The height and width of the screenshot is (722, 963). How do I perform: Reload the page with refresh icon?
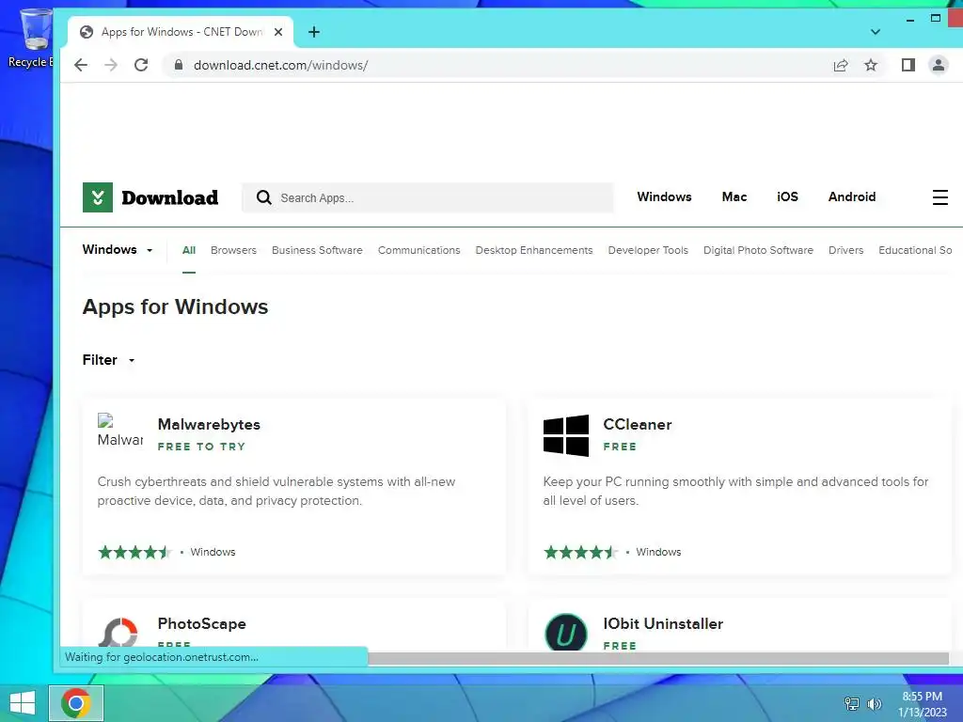(x=141, y=65)
